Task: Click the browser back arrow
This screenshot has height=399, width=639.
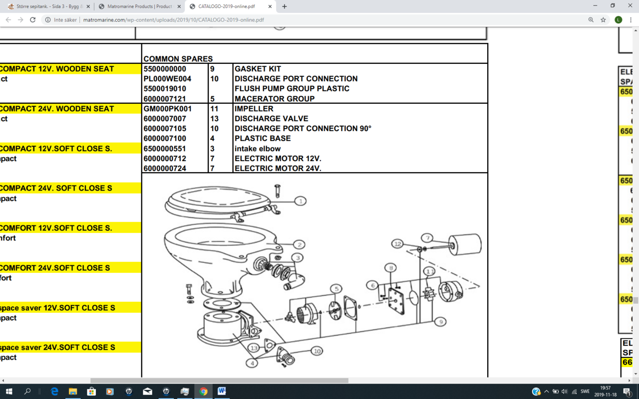Action: (x=8, y=20)
